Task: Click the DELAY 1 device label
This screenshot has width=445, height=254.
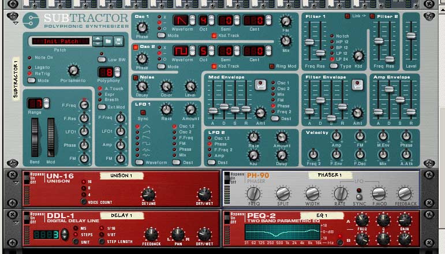Action: 122,215
